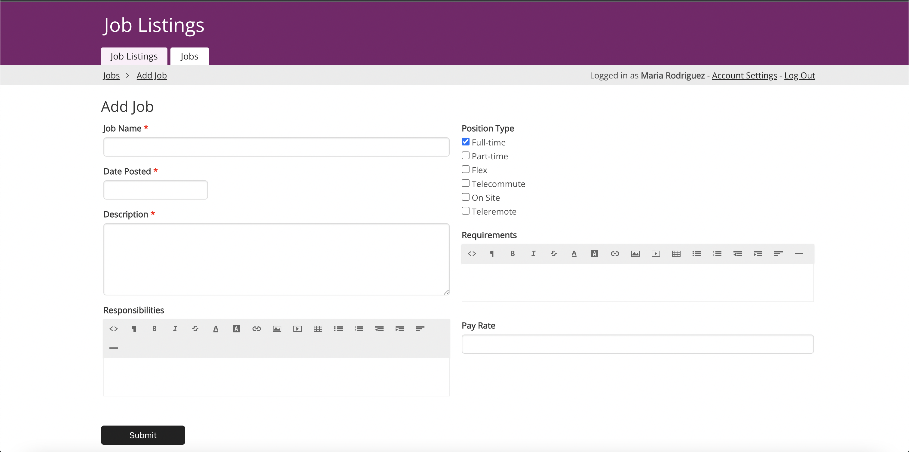Insert link via Requirements editor toolbar
The width and height of the screenshot is (909, 452).
615,254
